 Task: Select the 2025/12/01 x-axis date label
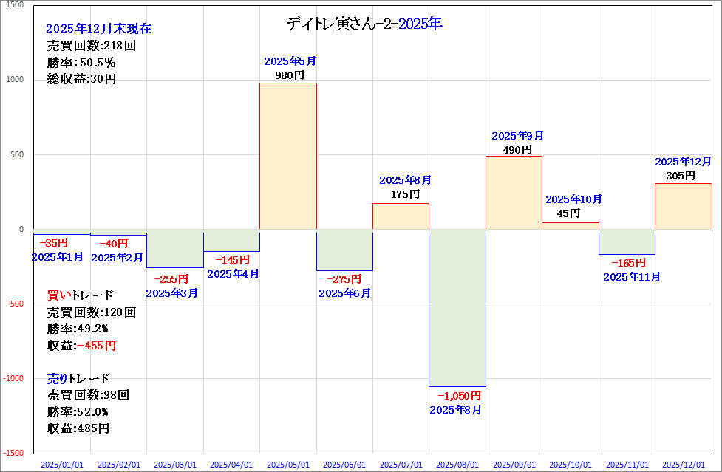683,465
